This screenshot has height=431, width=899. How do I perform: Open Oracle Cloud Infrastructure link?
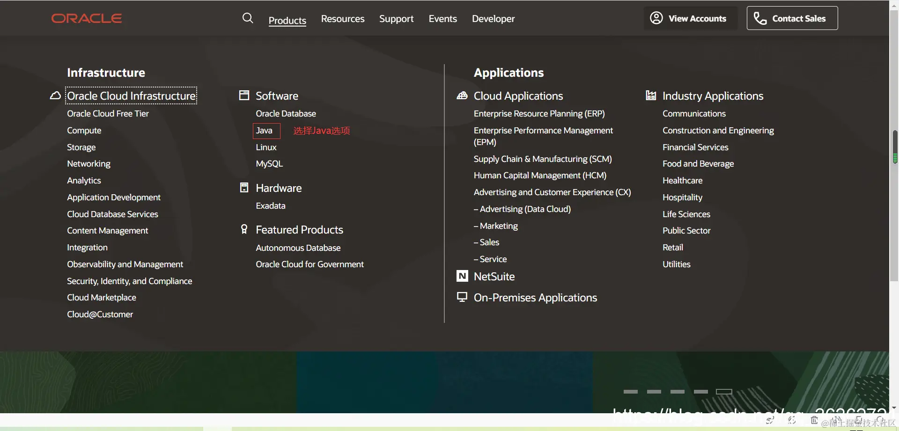click(x=131, y=95)
